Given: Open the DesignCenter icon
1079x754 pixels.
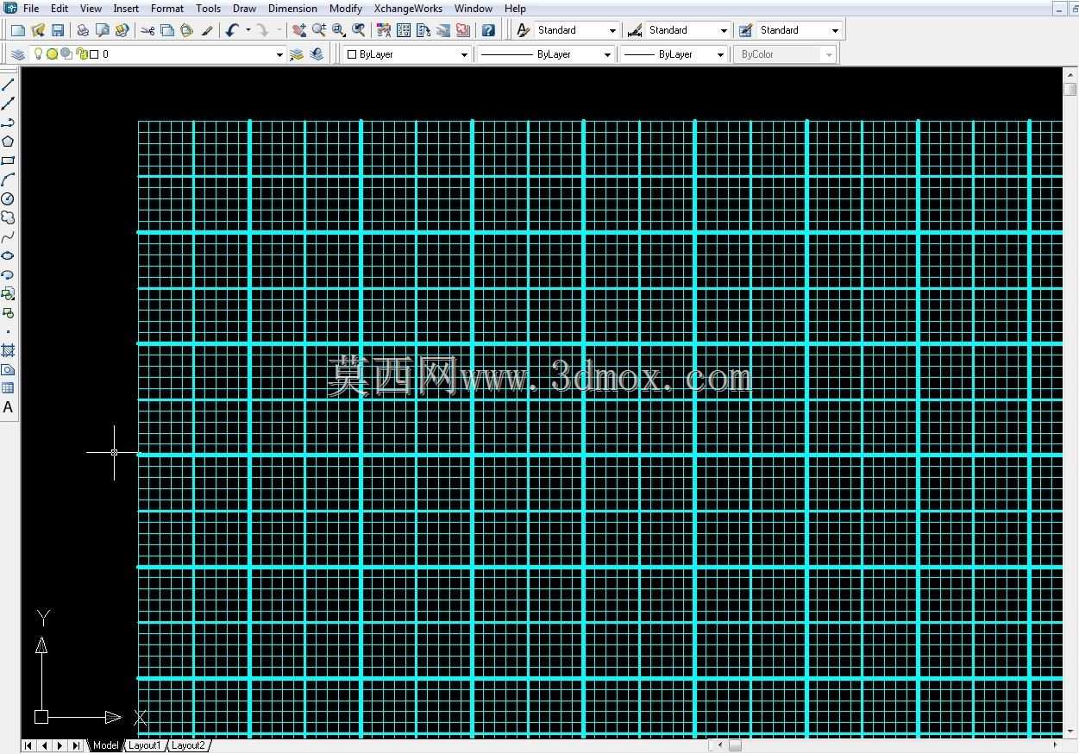Looking at the screenshot, I should [x=404, y=30].
